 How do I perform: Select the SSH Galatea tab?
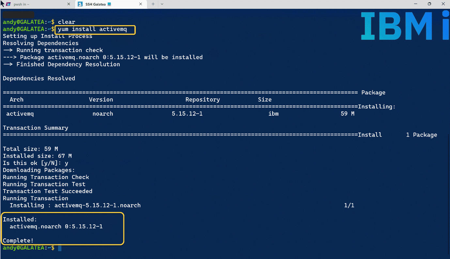coord(98,4)
